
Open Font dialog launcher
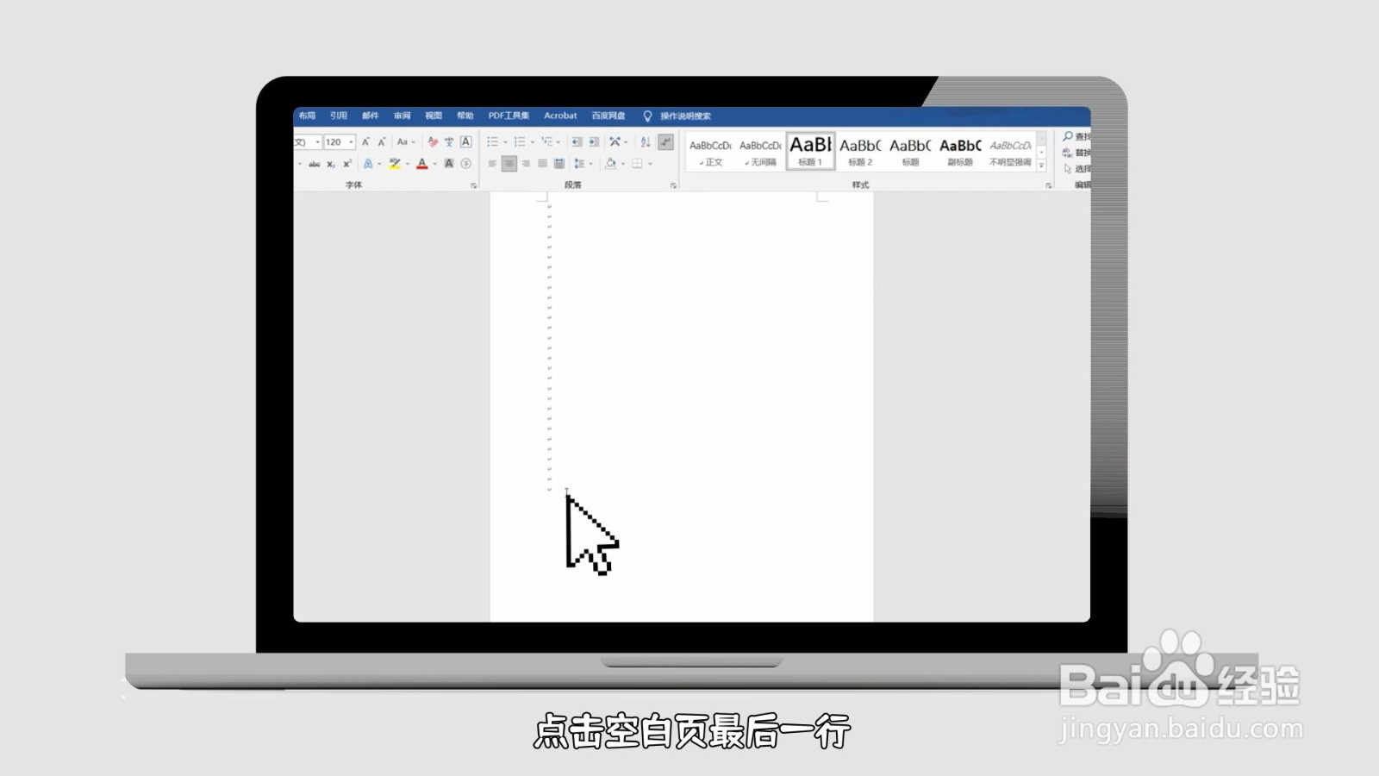click(x=473, y=185)
